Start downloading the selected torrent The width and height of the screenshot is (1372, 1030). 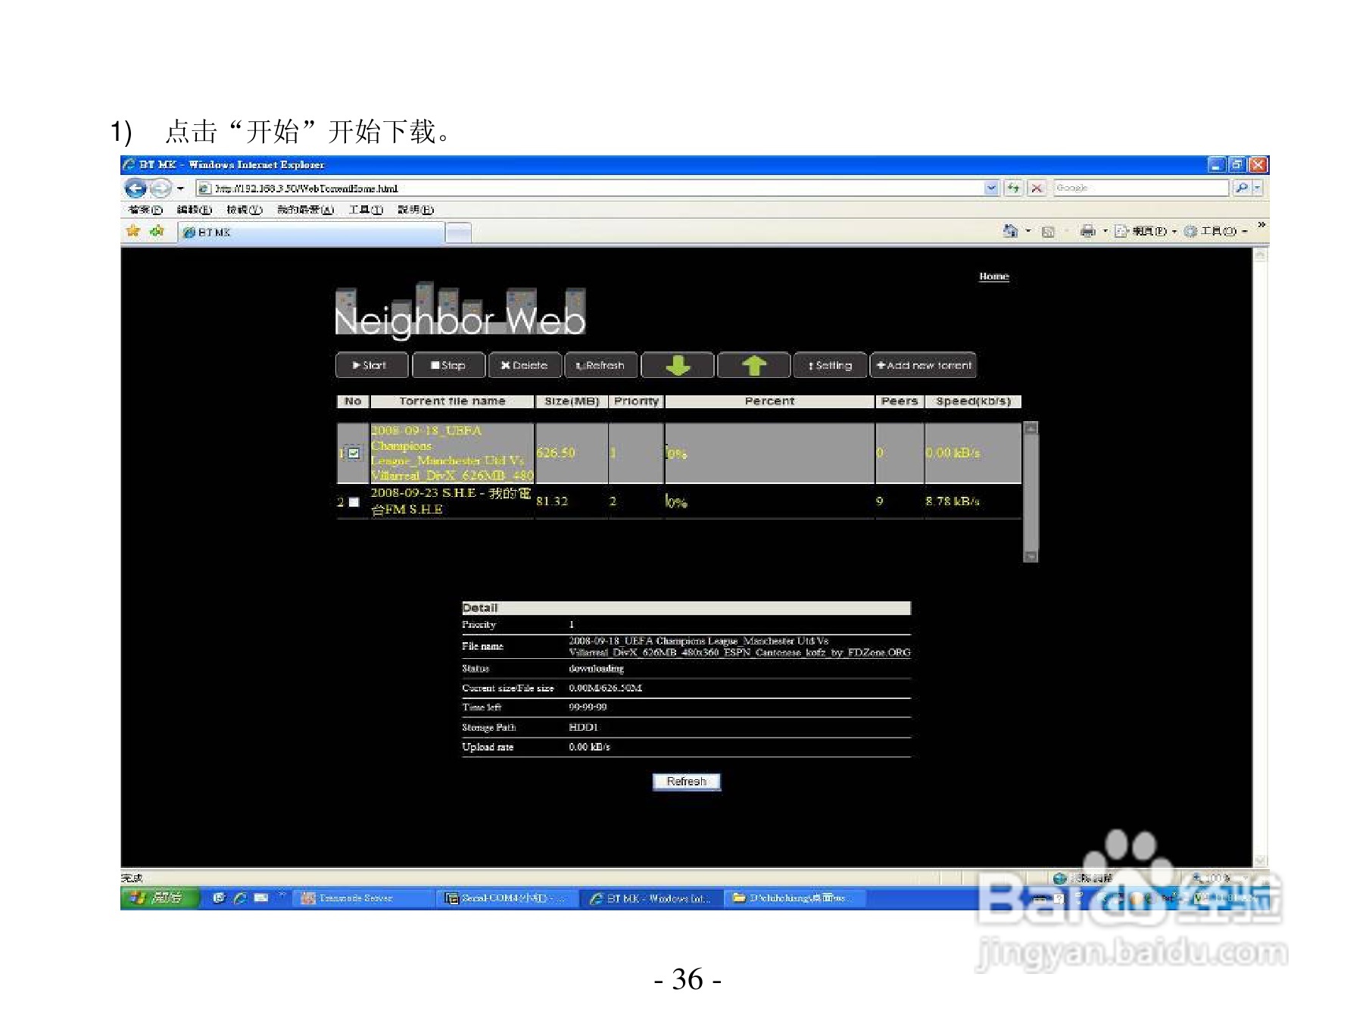pyautogui.click(x=371, y=365)
